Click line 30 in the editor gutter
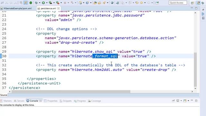The height and width of the screenshot is (116, 206). coord(4,56)
